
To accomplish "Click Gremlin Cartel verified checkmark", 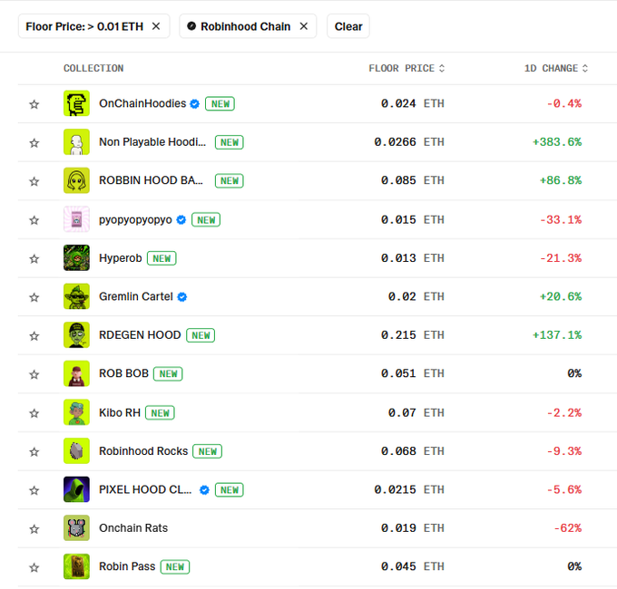I will (181, 297).
